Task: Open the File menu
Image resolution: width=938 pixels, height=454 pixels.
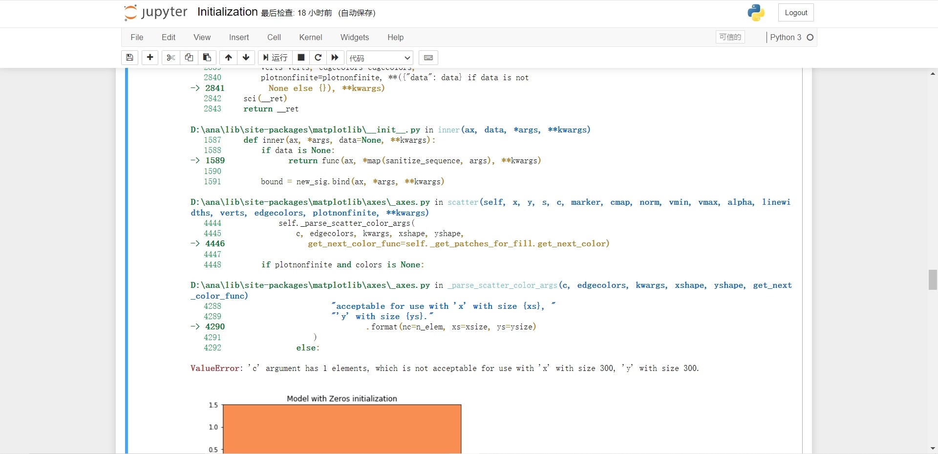Action: (x=137, y=37)
